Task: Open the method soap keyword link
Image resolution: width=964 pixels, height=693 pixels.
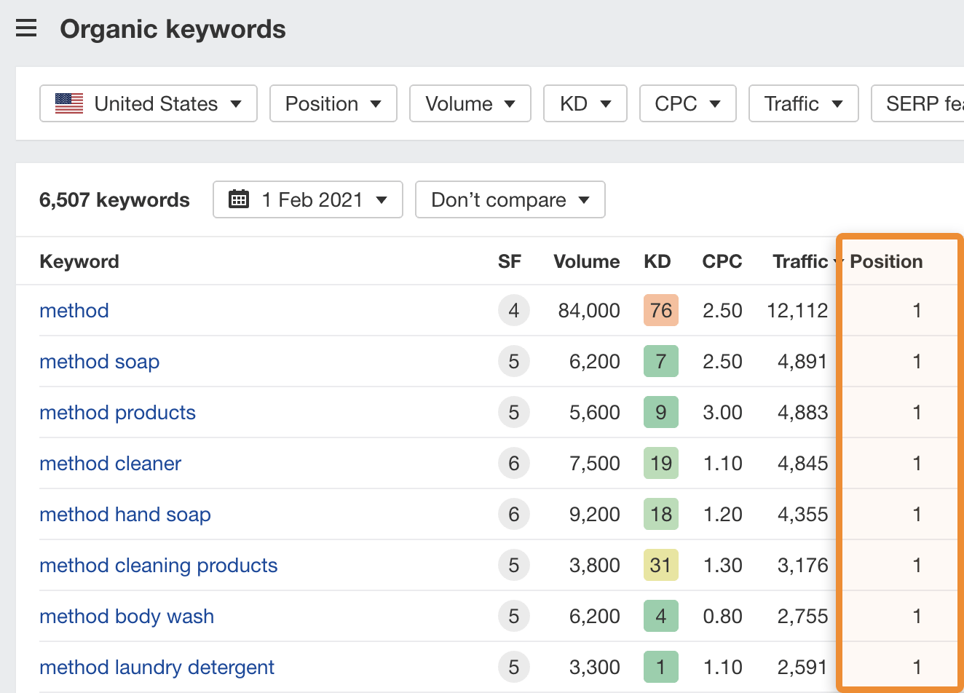Action: (99, 361)
